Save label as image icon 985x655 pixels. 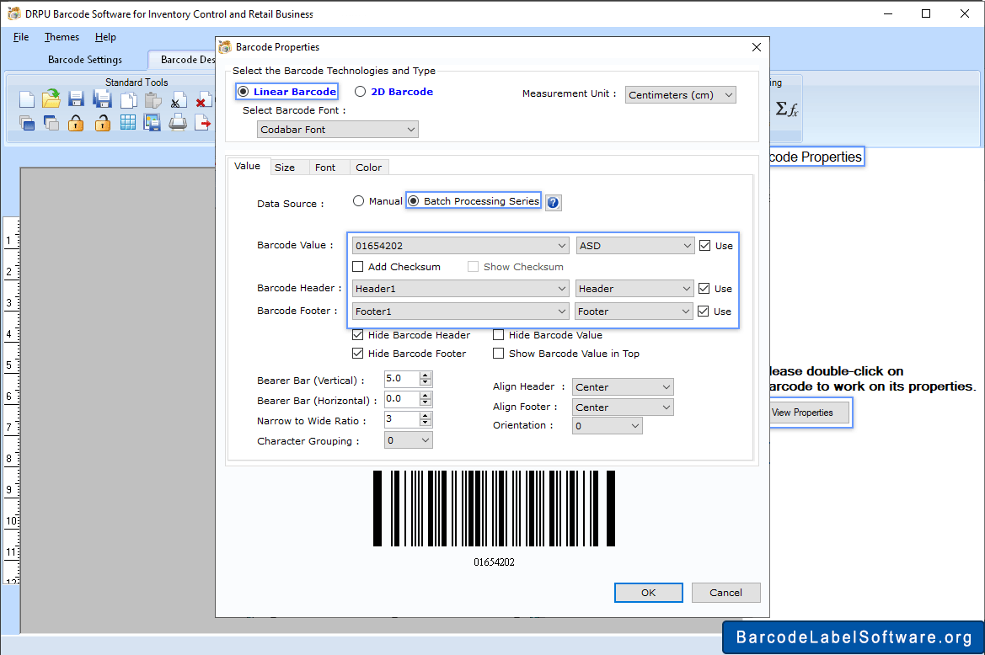click(152, 122)
